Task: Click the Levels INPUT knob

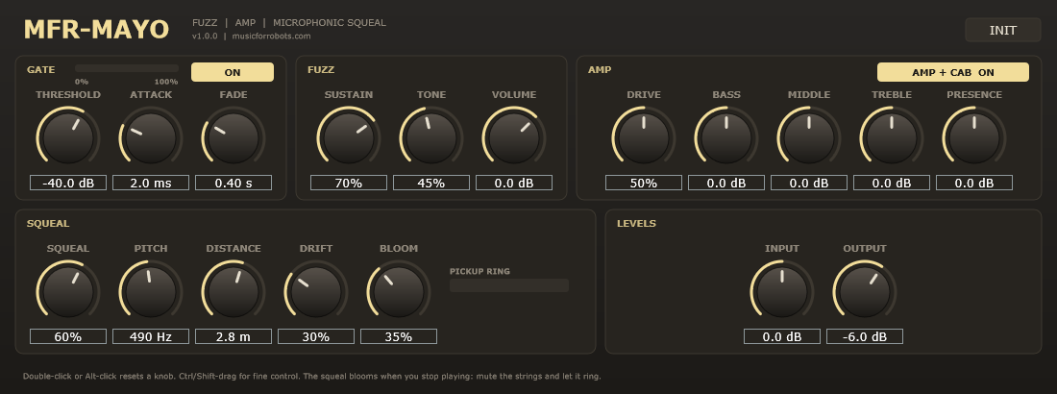Action: (x=782, y=291)
